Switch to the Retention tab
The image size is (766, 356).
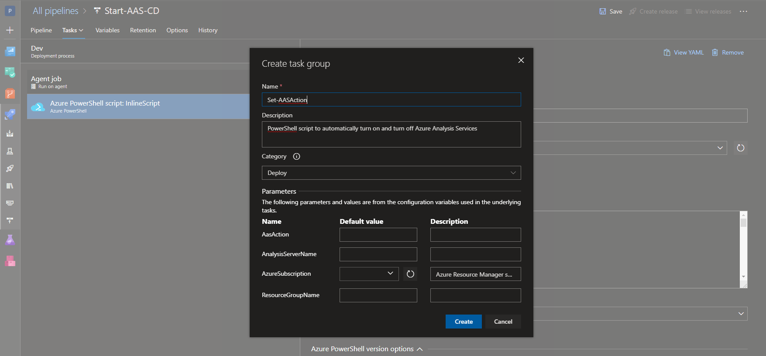143,30
